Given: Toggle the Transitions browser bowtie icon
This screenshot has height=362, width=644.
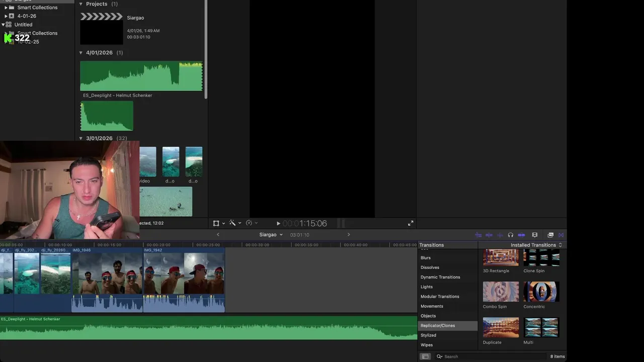Looking at the screenshot, I should click(x=561, y=235).
